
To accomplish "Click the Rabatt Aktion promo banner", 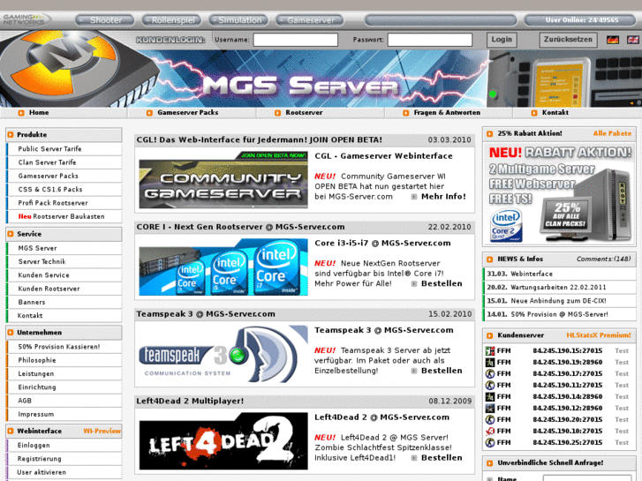I will pyautogui.click(x=559, y=194).
